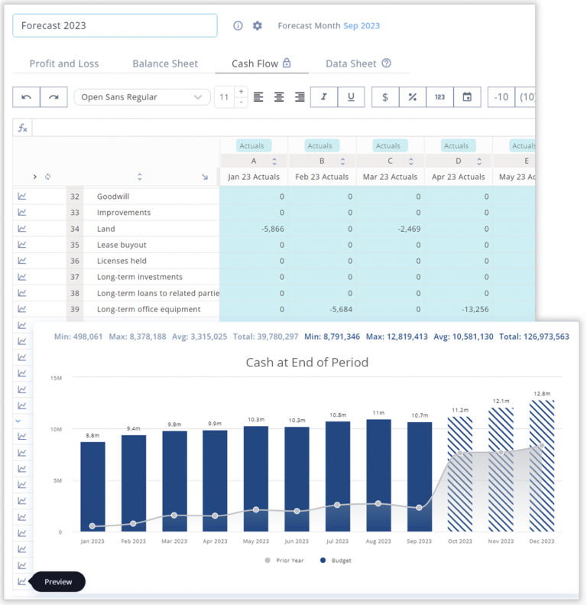Click the Preview button
587x605 pixels.
click(58, 582)
